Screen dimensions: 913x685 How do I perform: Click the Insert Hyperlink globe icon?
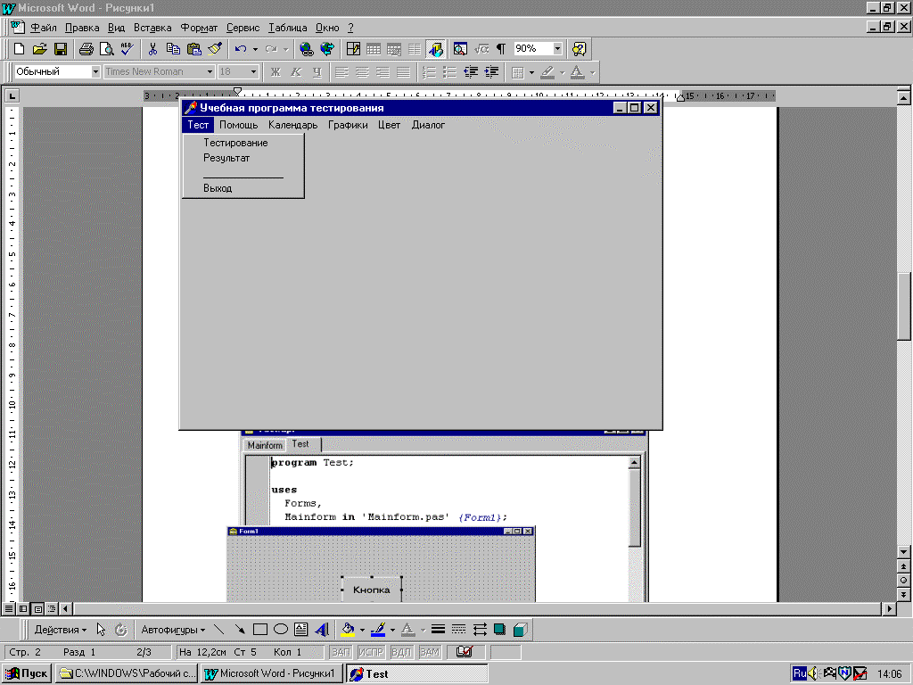pos(306,50)
